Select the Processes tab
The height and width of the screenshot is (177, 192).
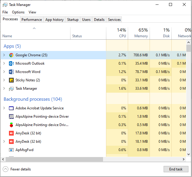[10, 19]
